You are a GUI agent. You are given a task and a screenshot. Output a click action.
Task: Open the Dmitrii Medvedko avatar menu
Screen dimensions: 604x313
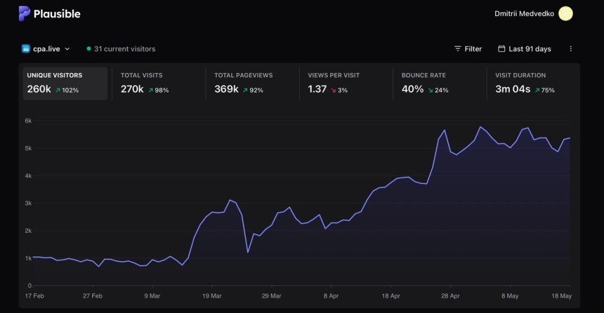point(566,14)
